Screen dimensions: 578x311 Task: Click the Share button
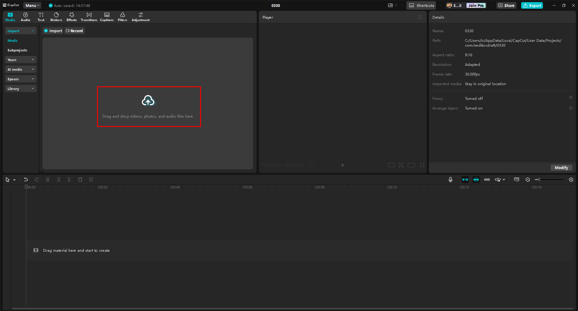506,5
